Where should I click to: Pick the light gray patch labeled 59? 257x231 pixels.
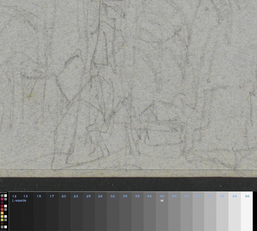(186, 215)
